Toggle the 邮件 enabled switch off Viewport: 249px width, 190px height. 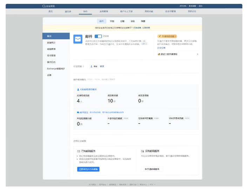[x=98, y=36]
